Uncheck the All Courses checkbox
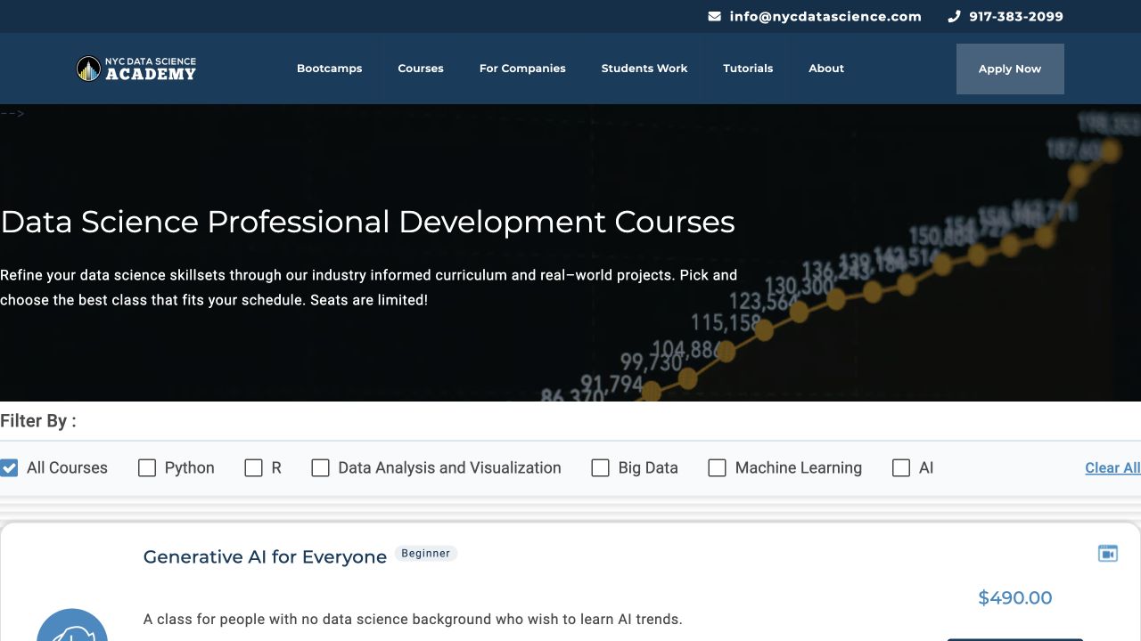The image size is (1141, 641). point(9,467)
